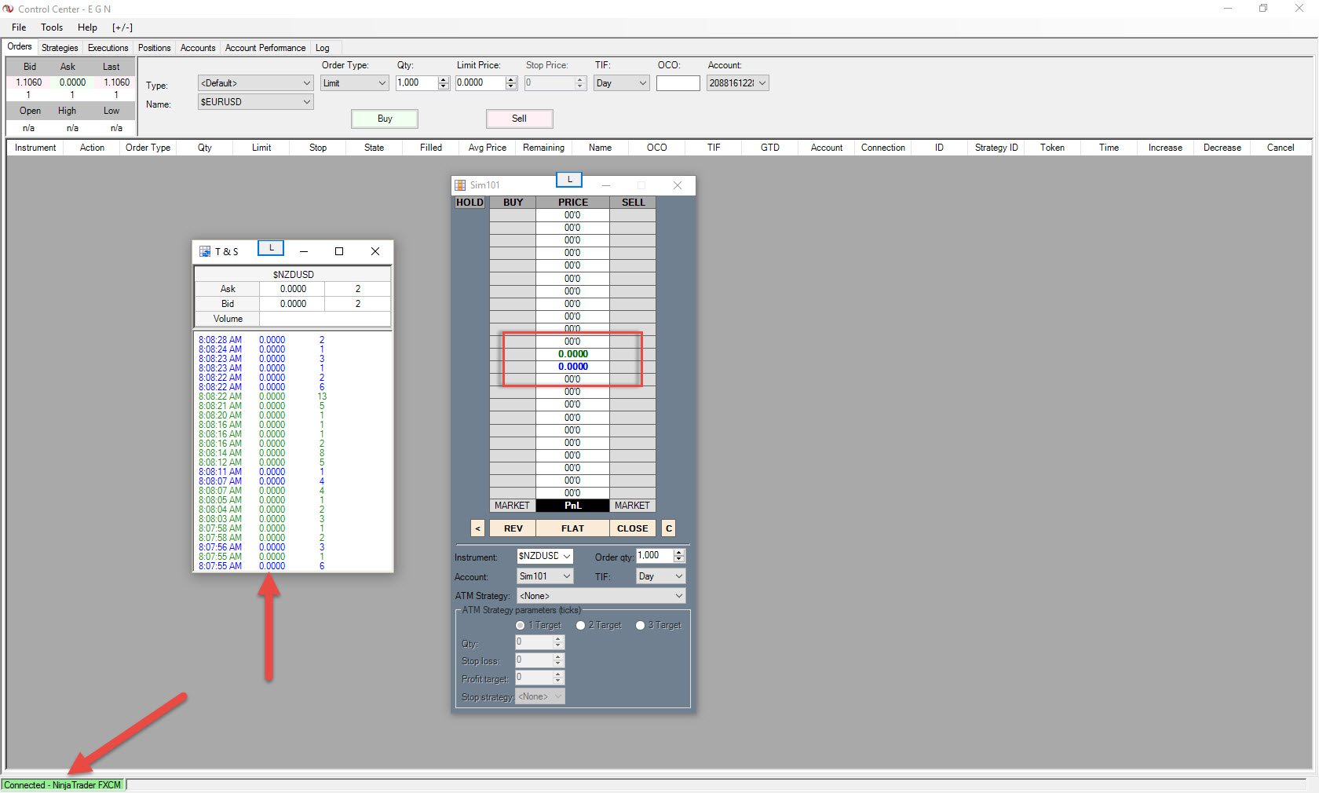Open the TIF dropdown in the Control Center
The width and height of the screenshot is (1319, 793).
pyautogui.click(x=621, y=83)
